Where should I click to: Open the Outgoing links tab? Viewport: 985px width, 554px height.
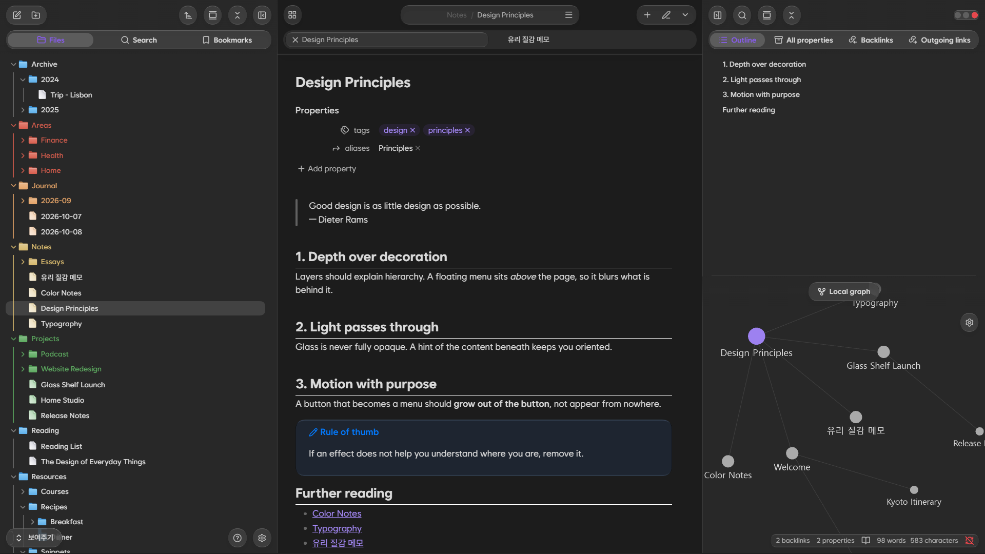point(939,40)
